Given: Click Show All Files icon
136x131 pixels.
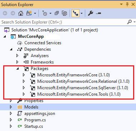Looking at the screenshot, I should (64, 13).
